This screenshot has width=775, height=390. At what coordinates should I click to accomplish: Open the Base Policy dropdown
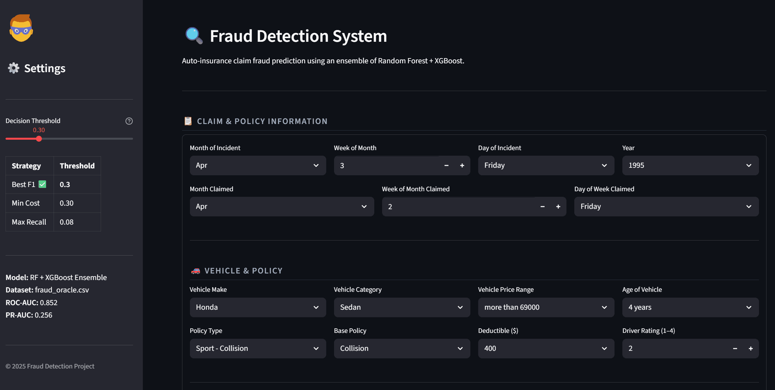402,349
